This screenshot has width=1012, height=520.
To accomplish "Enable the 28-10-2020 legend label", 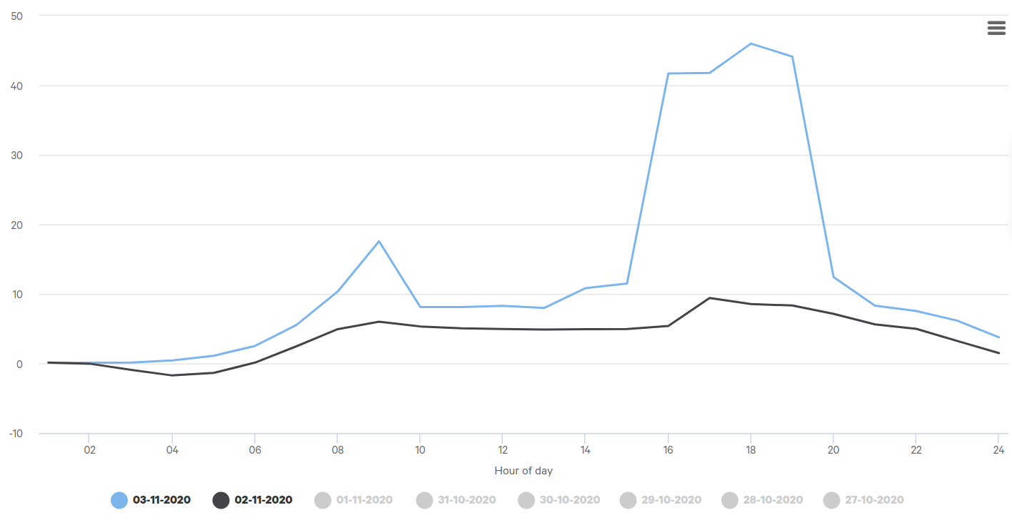I will point(773,500).
